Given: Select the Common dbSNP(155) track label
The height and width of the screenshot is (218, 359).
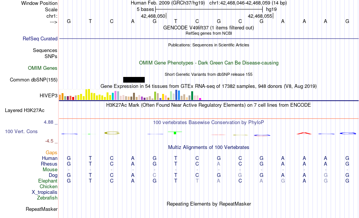Looking at the screenshot, I should pyautogui.click(x=34, y=80).
